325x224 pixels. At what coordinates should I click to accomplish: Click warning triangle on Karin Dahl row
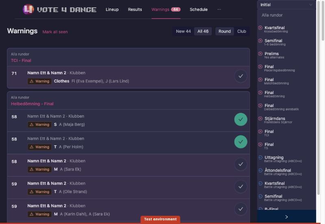[32, 214]
